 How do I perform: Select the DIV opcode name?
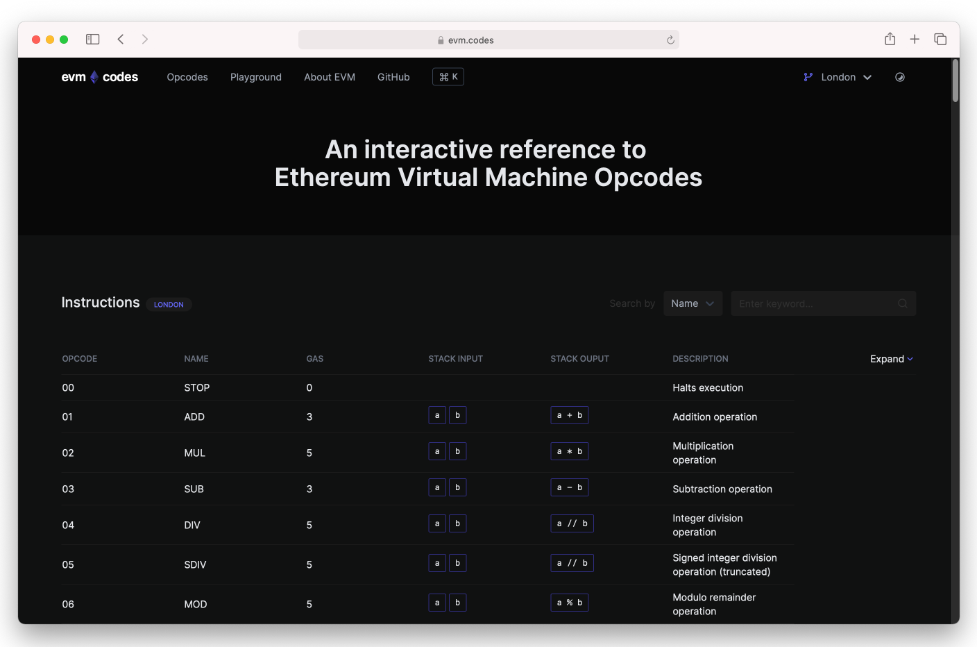[x=192, y=525]
